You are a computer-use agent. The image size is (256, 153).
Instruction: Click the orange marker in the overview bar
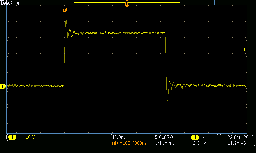click(127, 4)
